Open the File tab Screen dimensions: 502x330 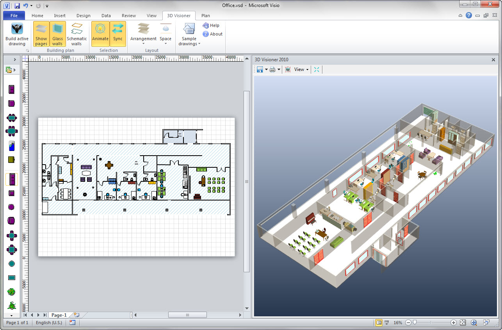[14, 16]
